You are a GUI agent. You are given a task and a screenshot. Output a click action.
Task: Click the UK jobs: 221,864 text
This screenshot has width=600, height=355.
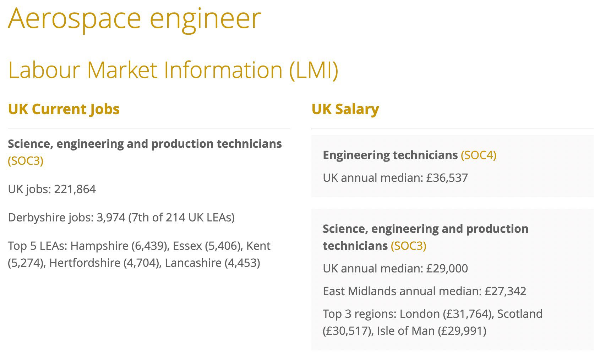(x=52, y=189)
